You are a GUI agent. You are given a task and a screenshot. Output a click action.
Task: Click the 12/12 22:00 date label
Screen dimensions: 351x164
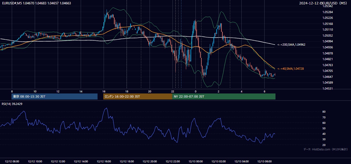pos(172,162)
